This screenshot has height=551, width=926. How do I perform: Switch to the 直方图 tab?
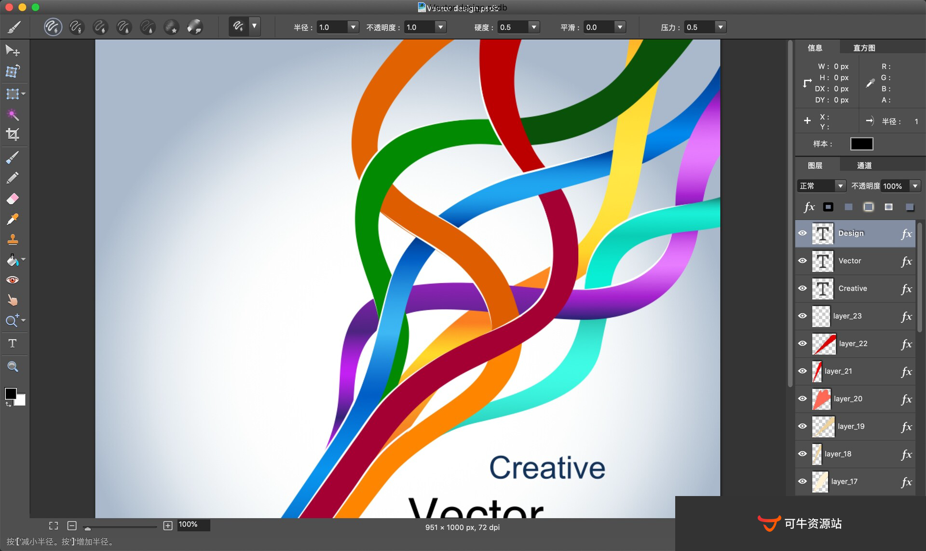click(x=863, y=47)
